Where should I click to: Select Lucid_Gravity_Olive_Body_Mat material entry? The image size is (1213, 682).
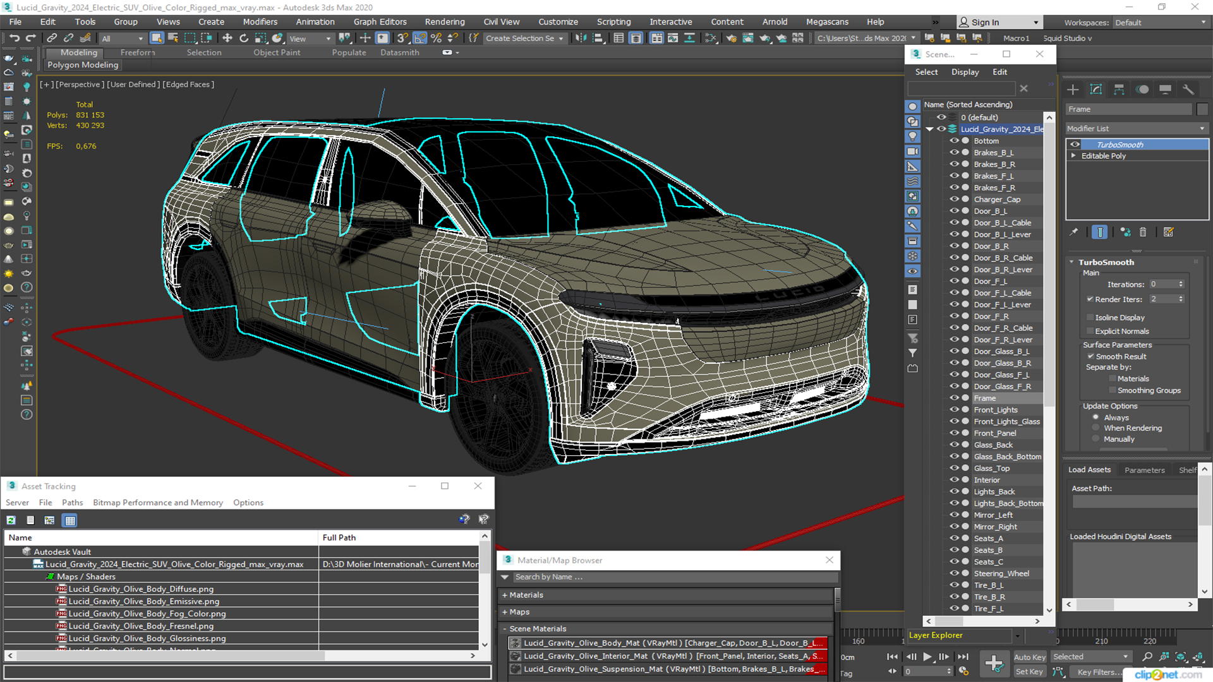668,643
